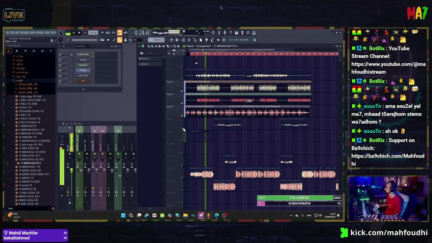
Task: Open the Windows Start button
Action: click(123, 215)
